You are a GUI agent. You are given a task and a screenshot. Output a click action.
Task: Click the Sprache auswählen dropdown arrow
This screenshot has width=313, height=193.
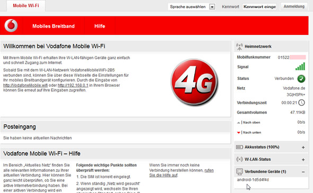212,7
